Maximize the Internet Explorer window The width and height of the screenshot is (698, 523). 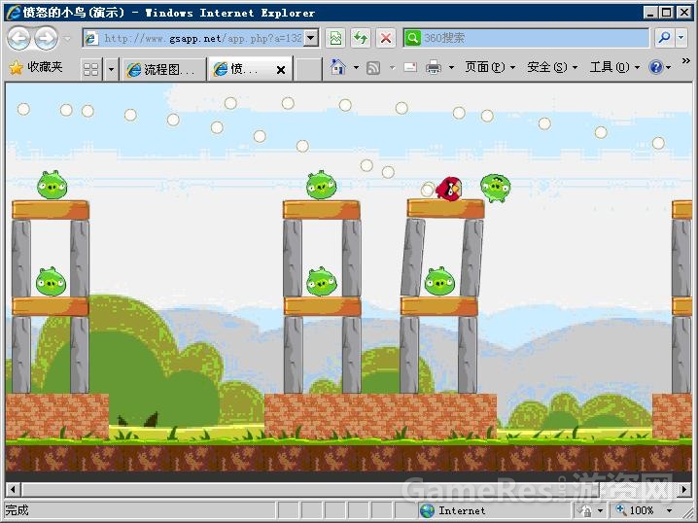[666, 13]
